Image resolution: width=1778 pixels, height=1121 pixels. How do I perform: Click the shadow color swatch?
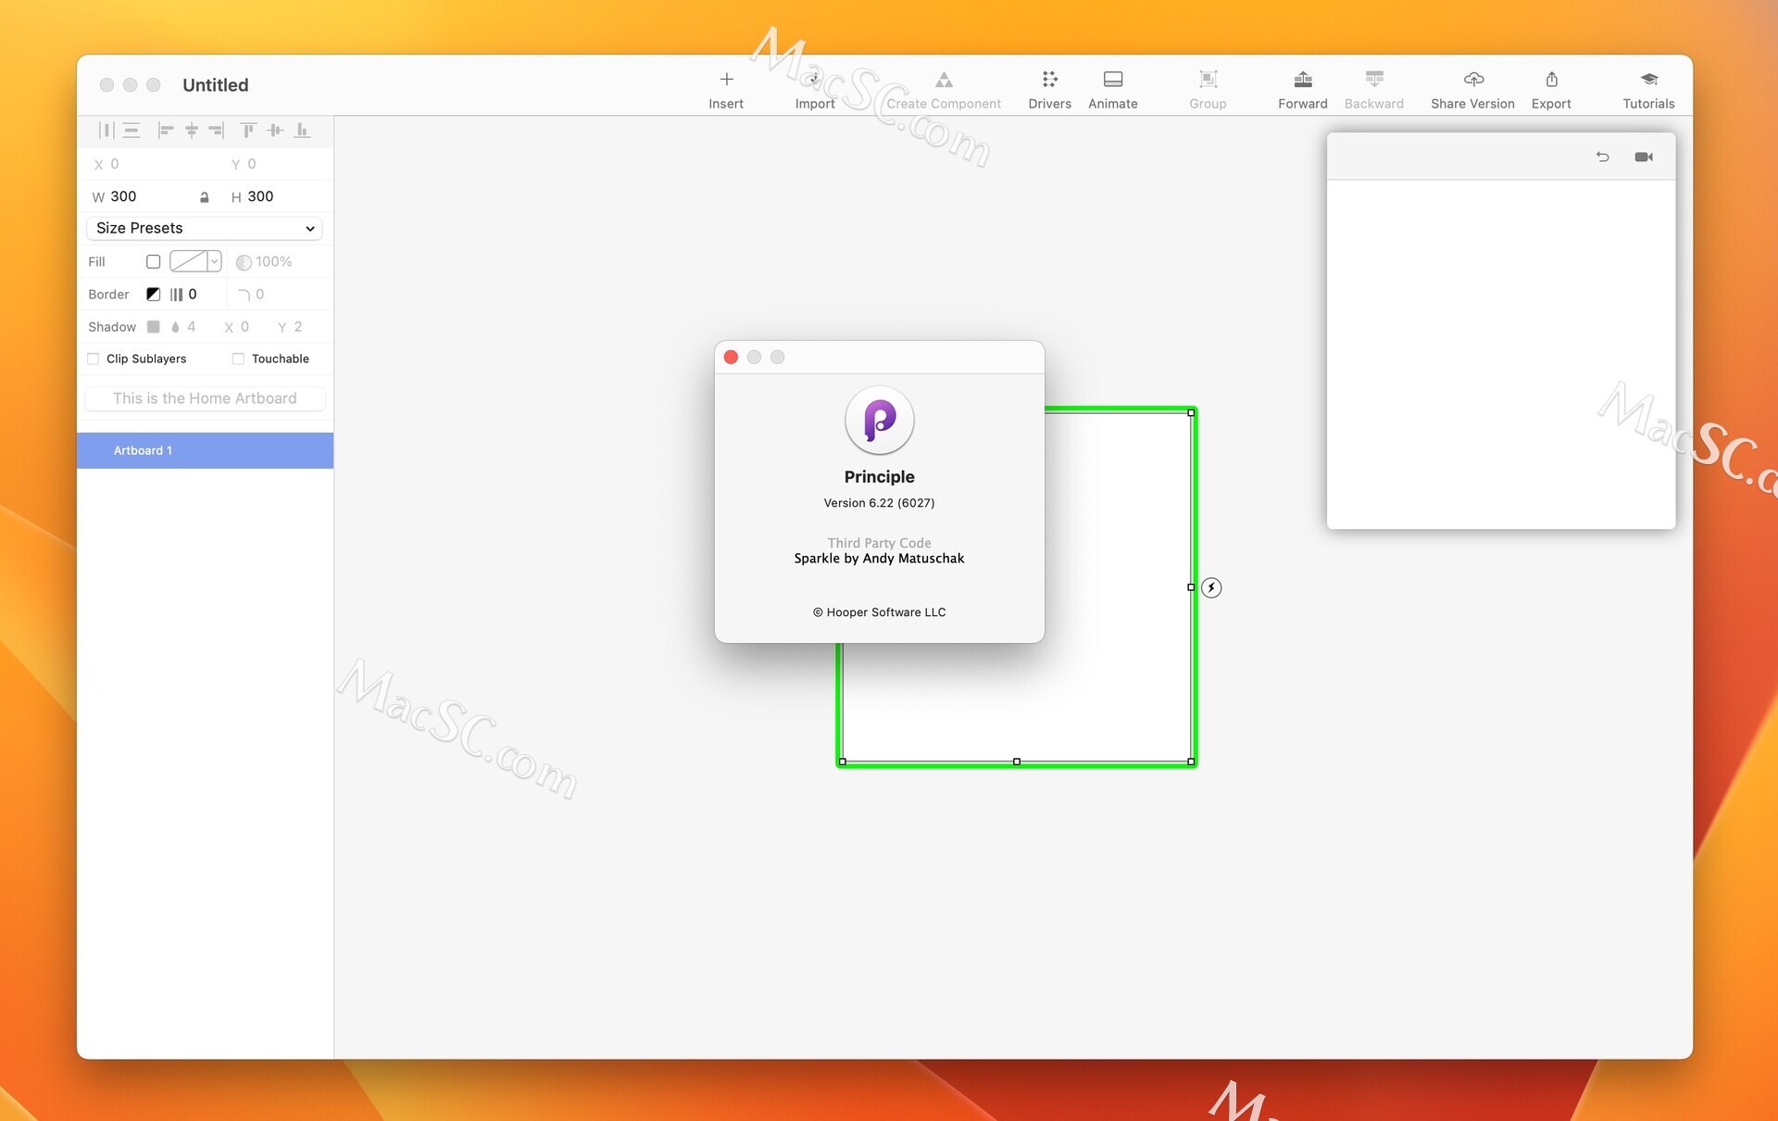[x=154, y=327]
